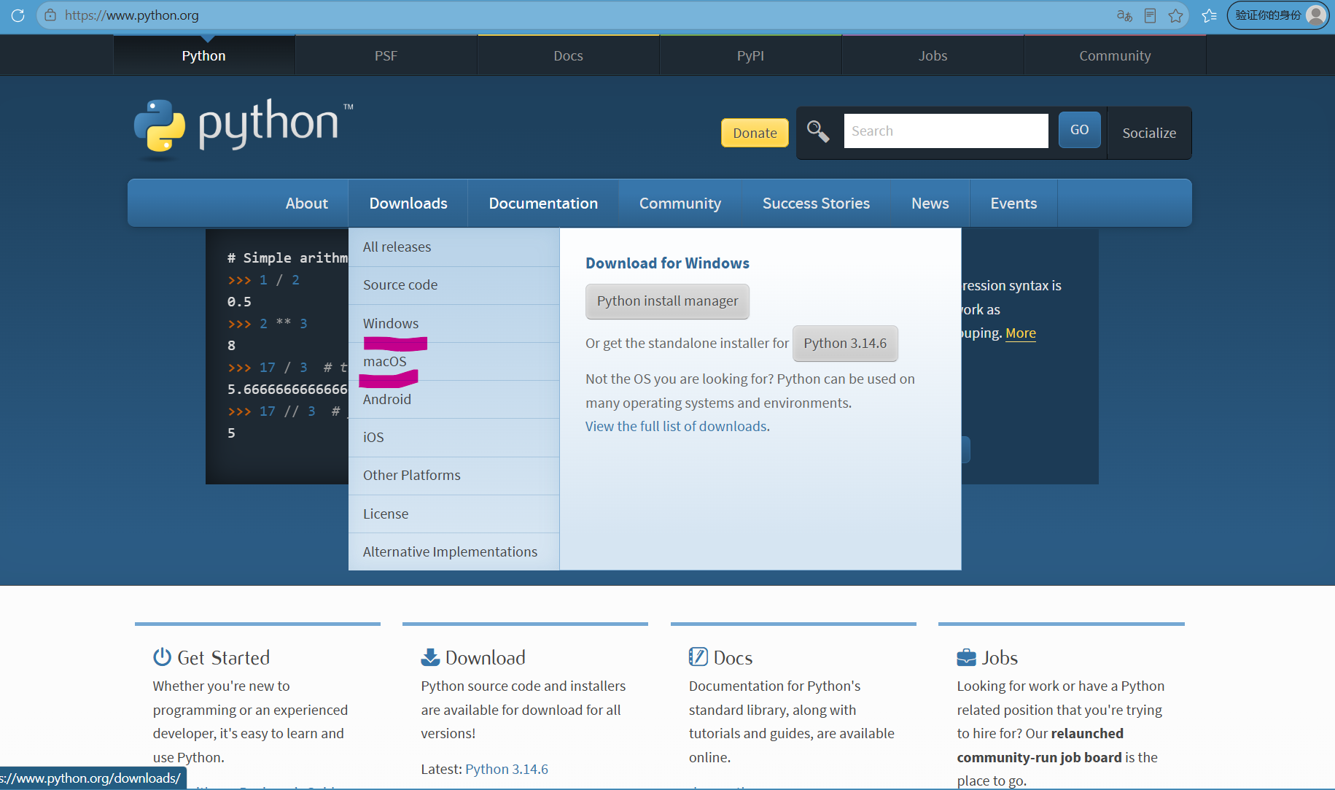This screenshot has width=1335, height=790.
Task: Open the Community main nav menu
Action: coord(680,203)
